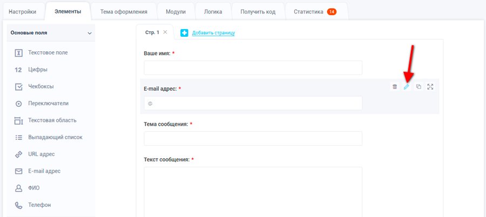Add the Чекбоксы element from sidebar
This screenshot has height=217, width=486.
tap(40, 86)
